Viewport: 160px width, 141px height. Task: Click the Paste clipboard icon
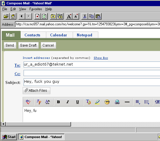[98, 16]
